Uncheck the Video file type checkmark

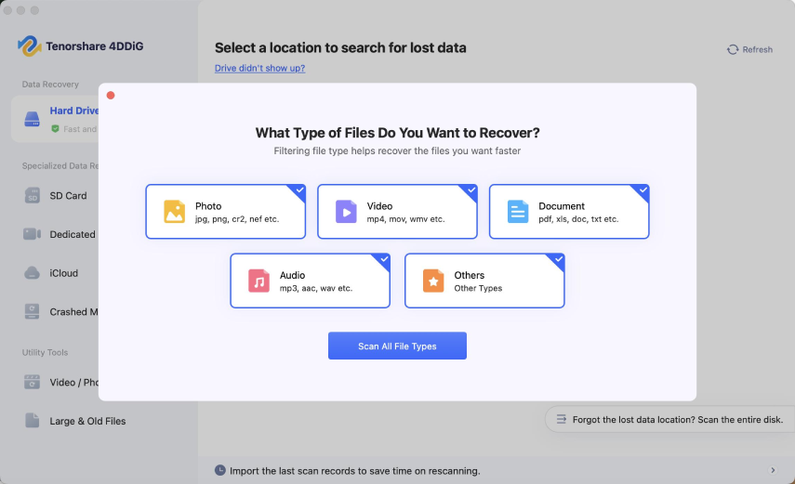click(x=471, y=190)
